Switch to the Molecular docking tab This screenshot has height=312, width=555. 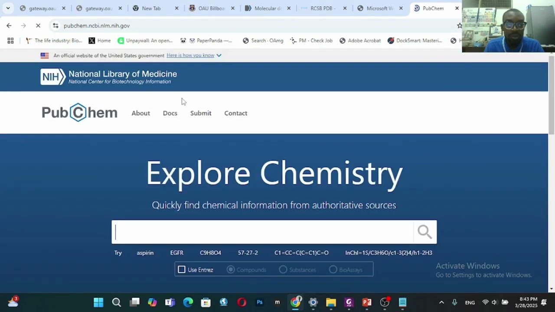pyautogui.click(x=267, y=8)
